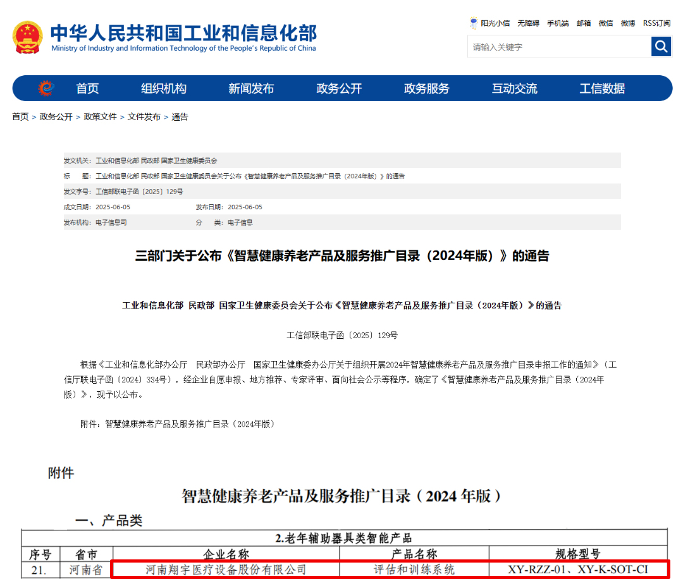
Task: Click the 省市 column header
Action: 86,554
